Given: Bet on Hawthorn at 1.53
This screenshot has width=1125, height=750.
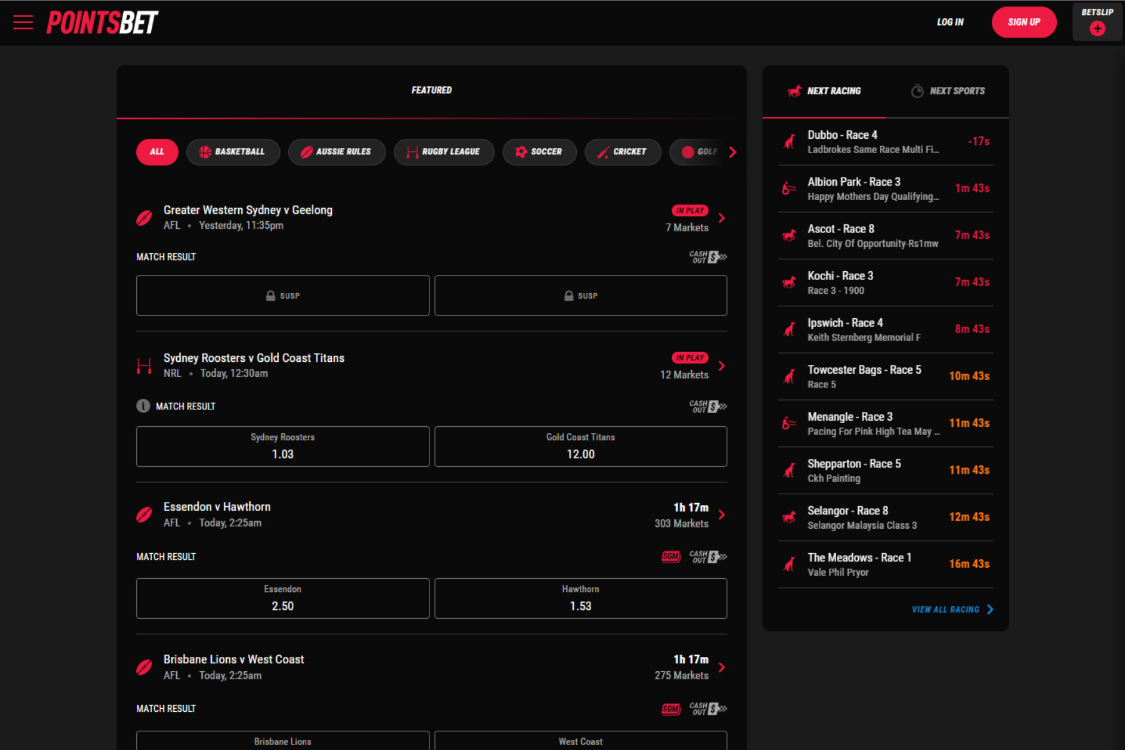Looking at the screenshot, I should click(581, 598).
